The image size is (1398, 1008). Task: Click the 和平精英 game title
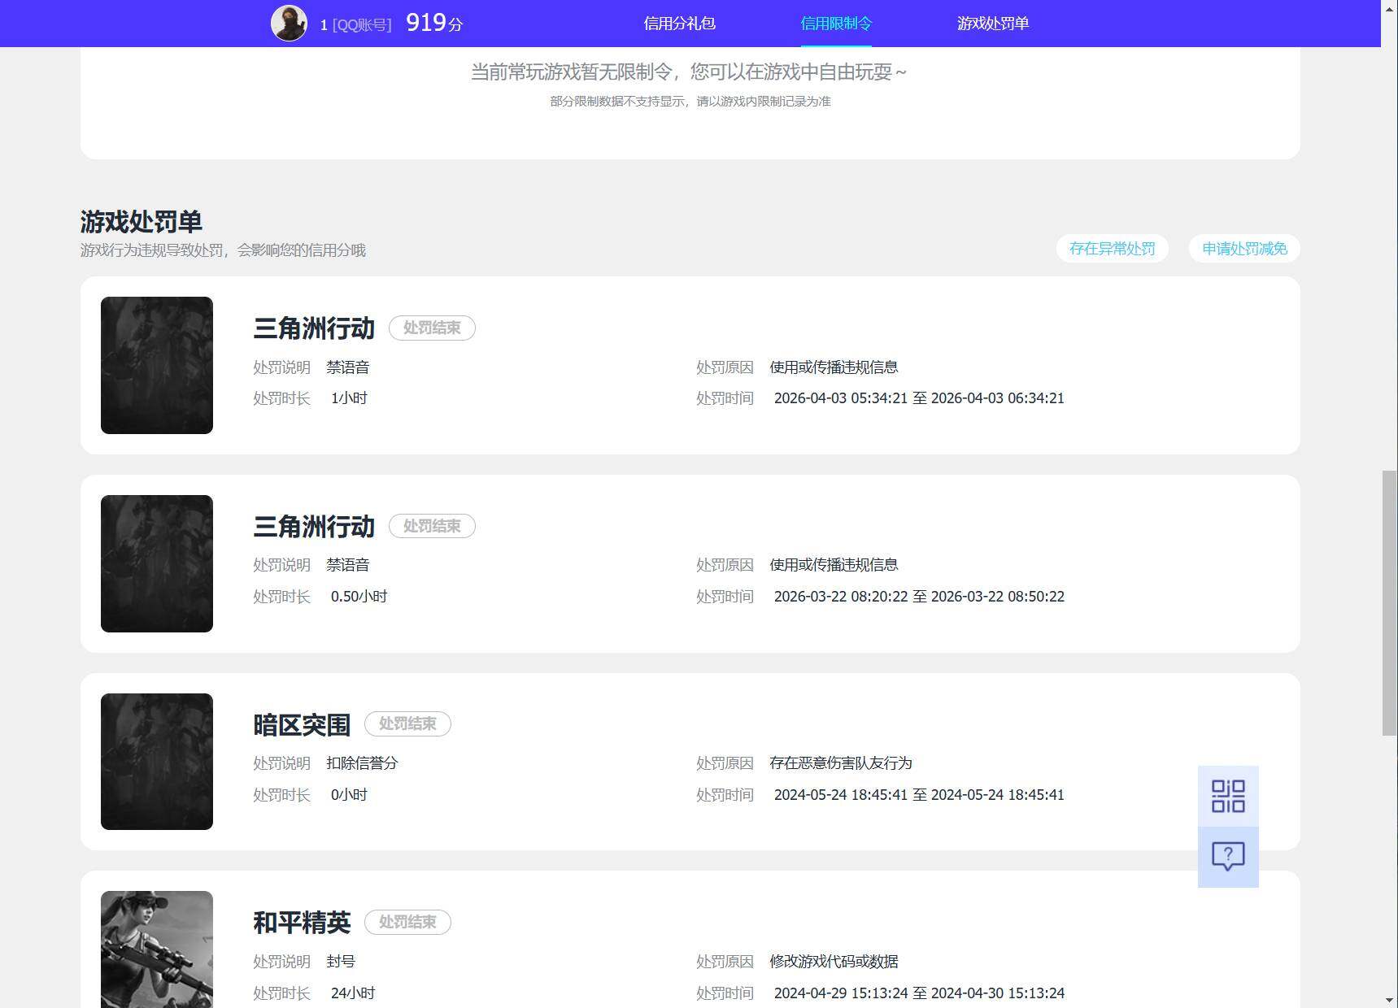pos(302,923)
